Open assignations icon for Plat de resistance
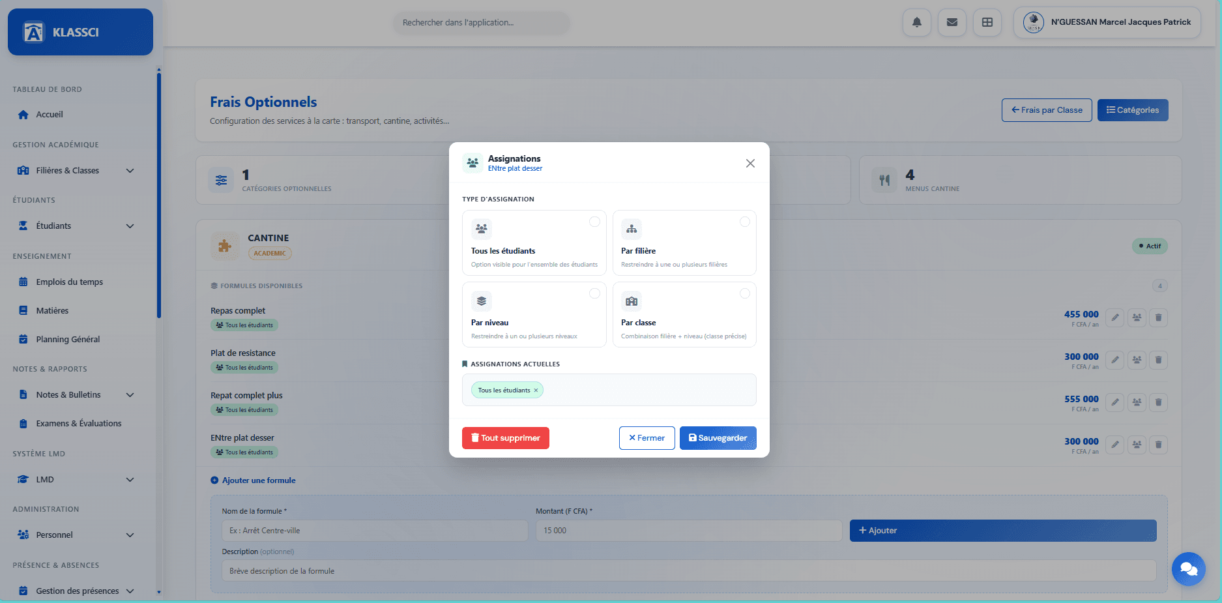The image size is (1222, 603). (x=1137, y=360)
